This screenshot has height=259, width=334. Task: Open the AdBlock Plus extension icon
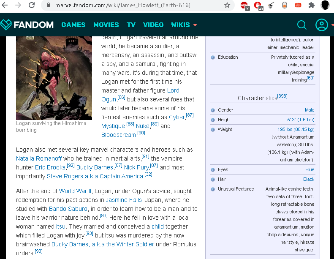point(244,5)
